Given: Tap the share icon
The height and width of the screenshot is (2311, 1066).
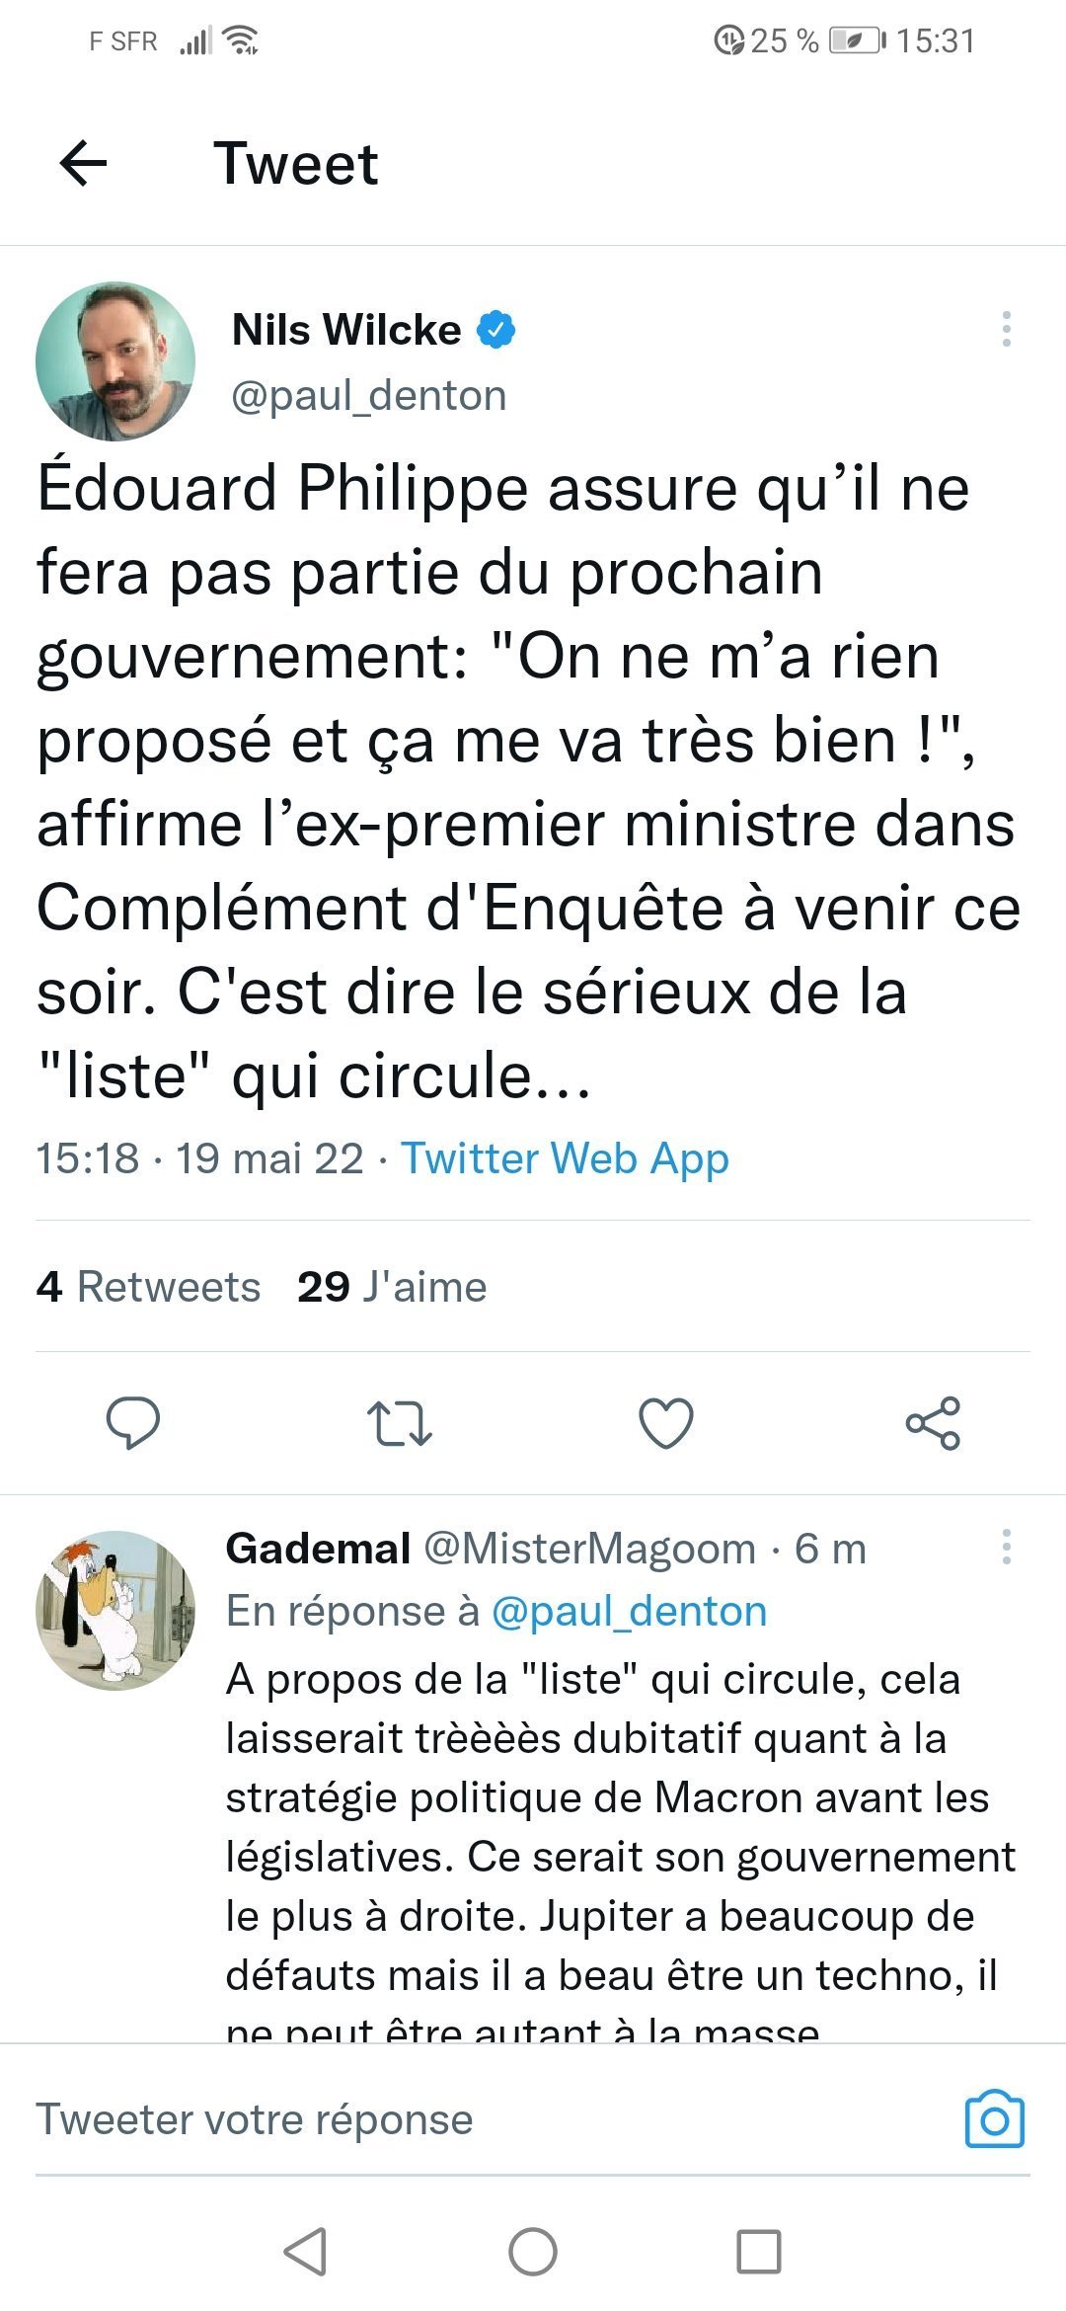Looking at the screenshot, I should (x=933, y=1423).
